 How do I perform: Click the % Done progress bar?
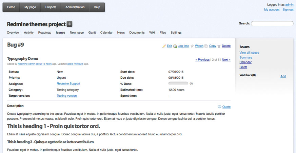[178, 83]
